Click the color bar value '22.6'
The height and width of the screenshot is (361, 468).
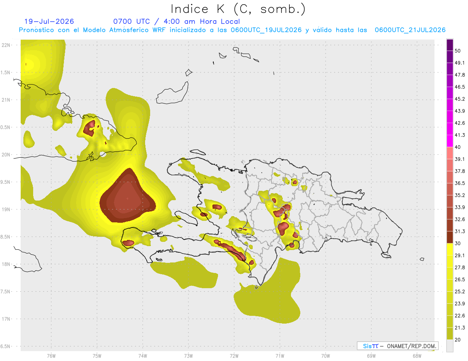pos(460,316)
